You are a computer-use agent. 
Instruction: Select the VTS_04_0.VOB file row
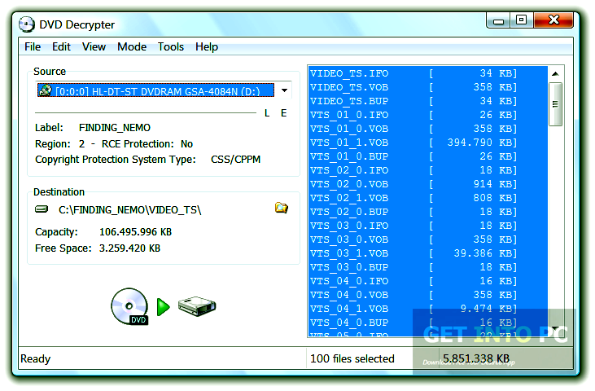tap(428, 295)
